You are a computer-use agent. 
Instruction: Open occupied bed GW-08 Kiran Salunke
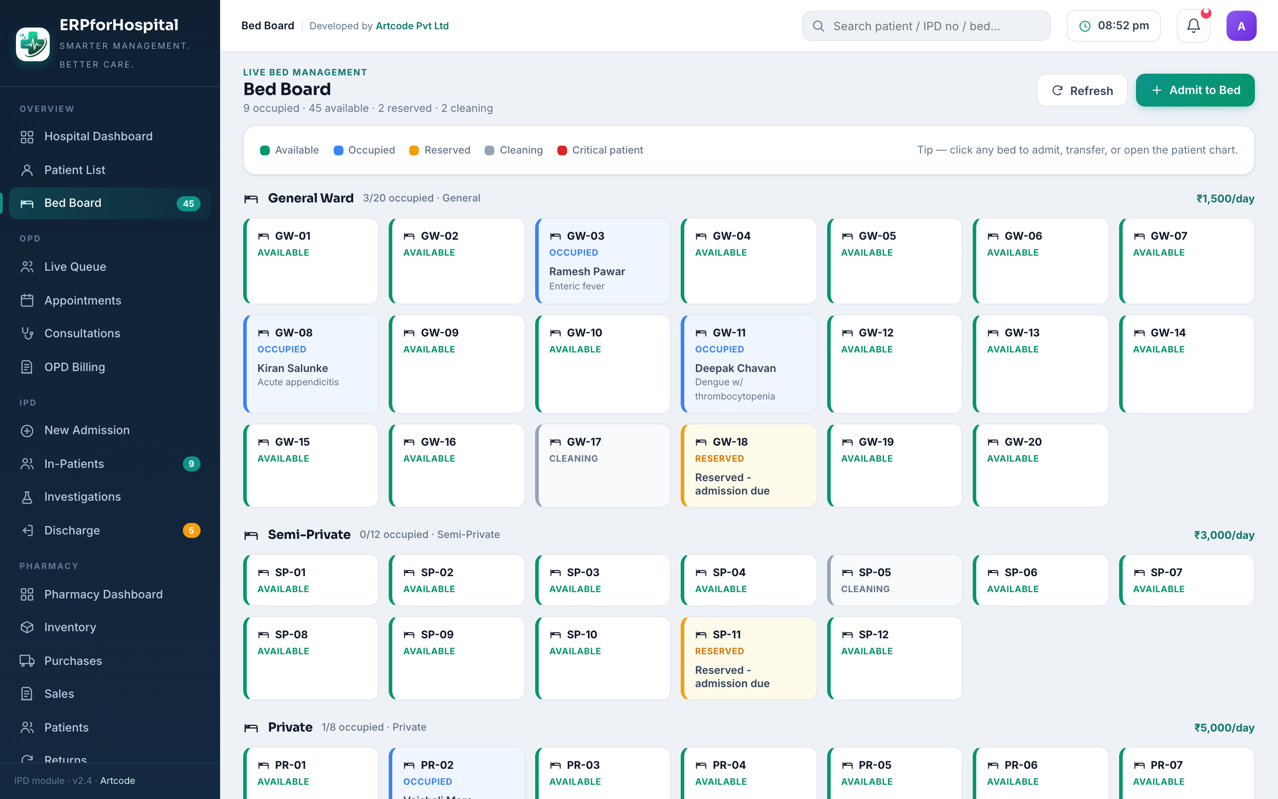311,364
